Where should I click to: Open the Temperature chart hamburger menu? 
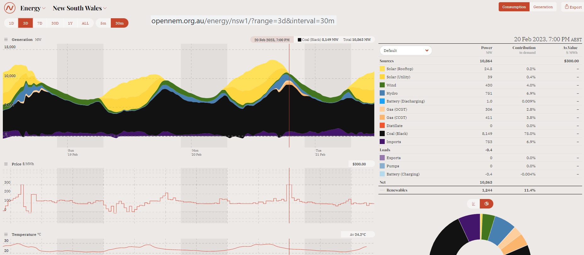click(x=6, y=235)
